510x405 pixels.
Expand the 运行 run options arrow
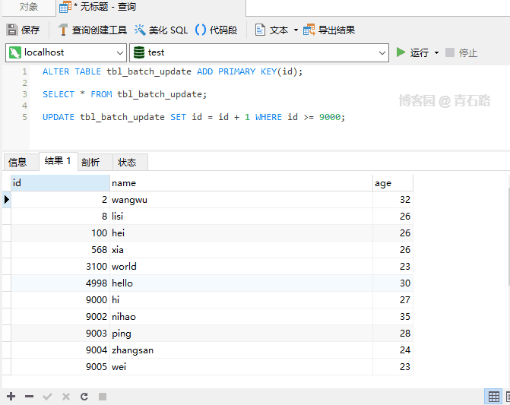point(436,53)
